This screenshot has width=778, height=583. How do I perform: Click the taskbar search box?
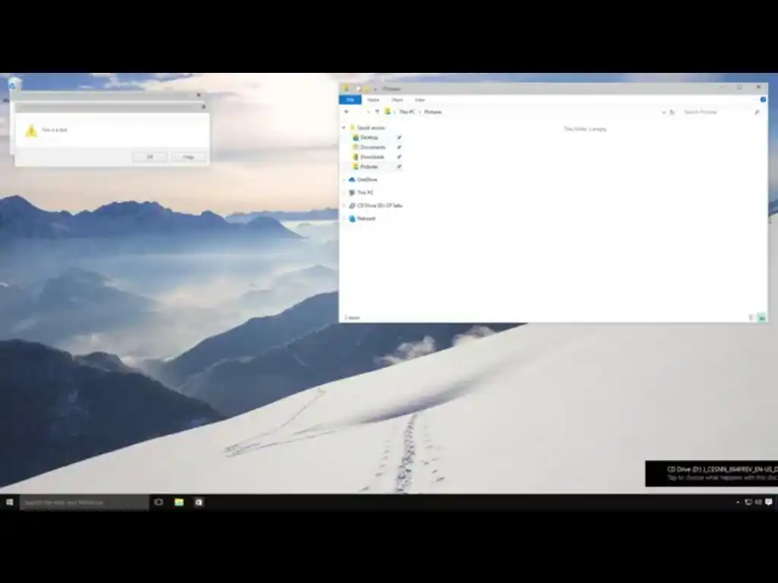pos(84,503)
